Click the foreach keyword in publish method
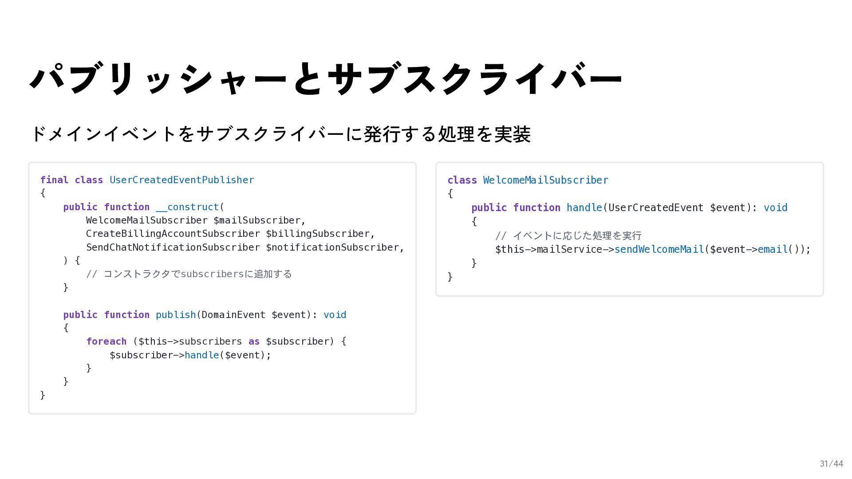The width and height of the screenshot is (852, 479). tap(106, 342)
